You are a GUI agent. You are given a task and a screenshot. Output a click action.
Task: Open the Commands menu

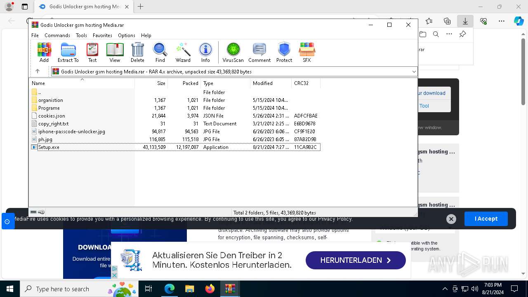click(x=57, y=35)
